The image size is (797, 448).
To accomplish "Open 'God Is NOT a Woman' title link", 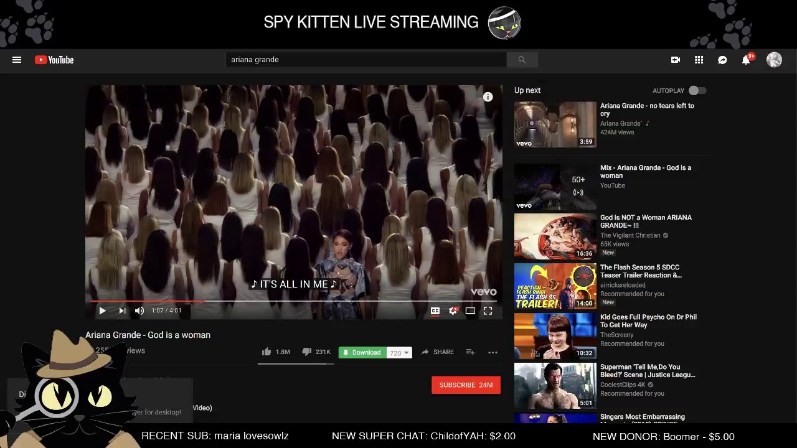I will pyautogui.click(x=646, y=222).
